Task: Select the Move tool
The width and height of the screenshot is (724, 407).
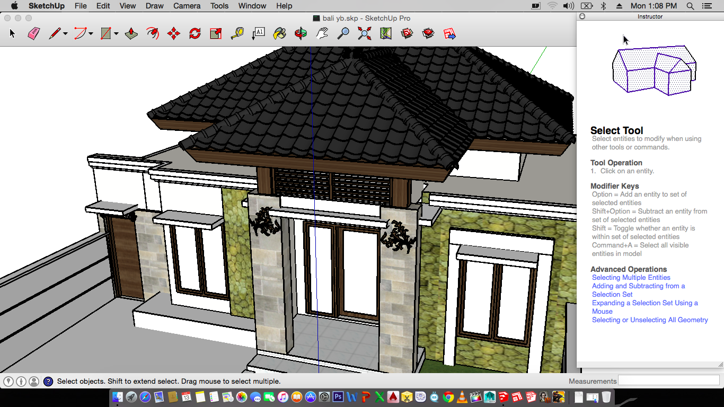Action: (174, 34)
